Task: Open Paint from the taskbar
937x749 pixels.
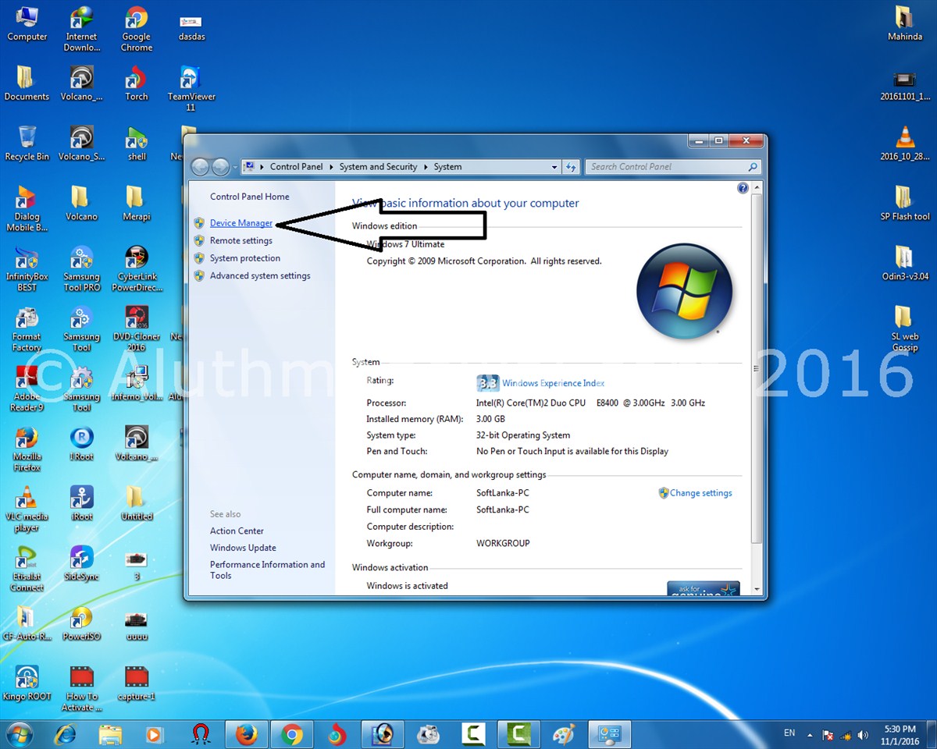Action: 563,735
